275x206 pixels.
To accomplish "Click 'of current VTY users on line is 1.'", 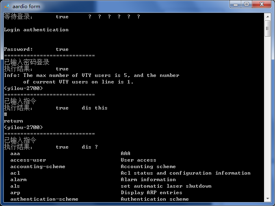I will coord(78,82).
